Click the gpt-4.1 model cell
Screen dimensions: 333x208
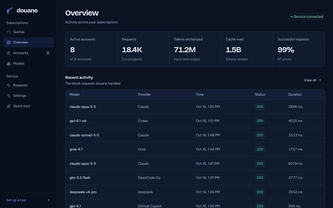(75, 206)
